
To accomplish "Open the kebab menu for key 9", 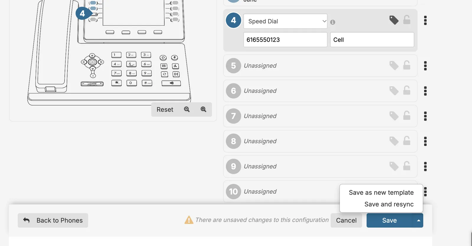I will (x=425, y=167).
